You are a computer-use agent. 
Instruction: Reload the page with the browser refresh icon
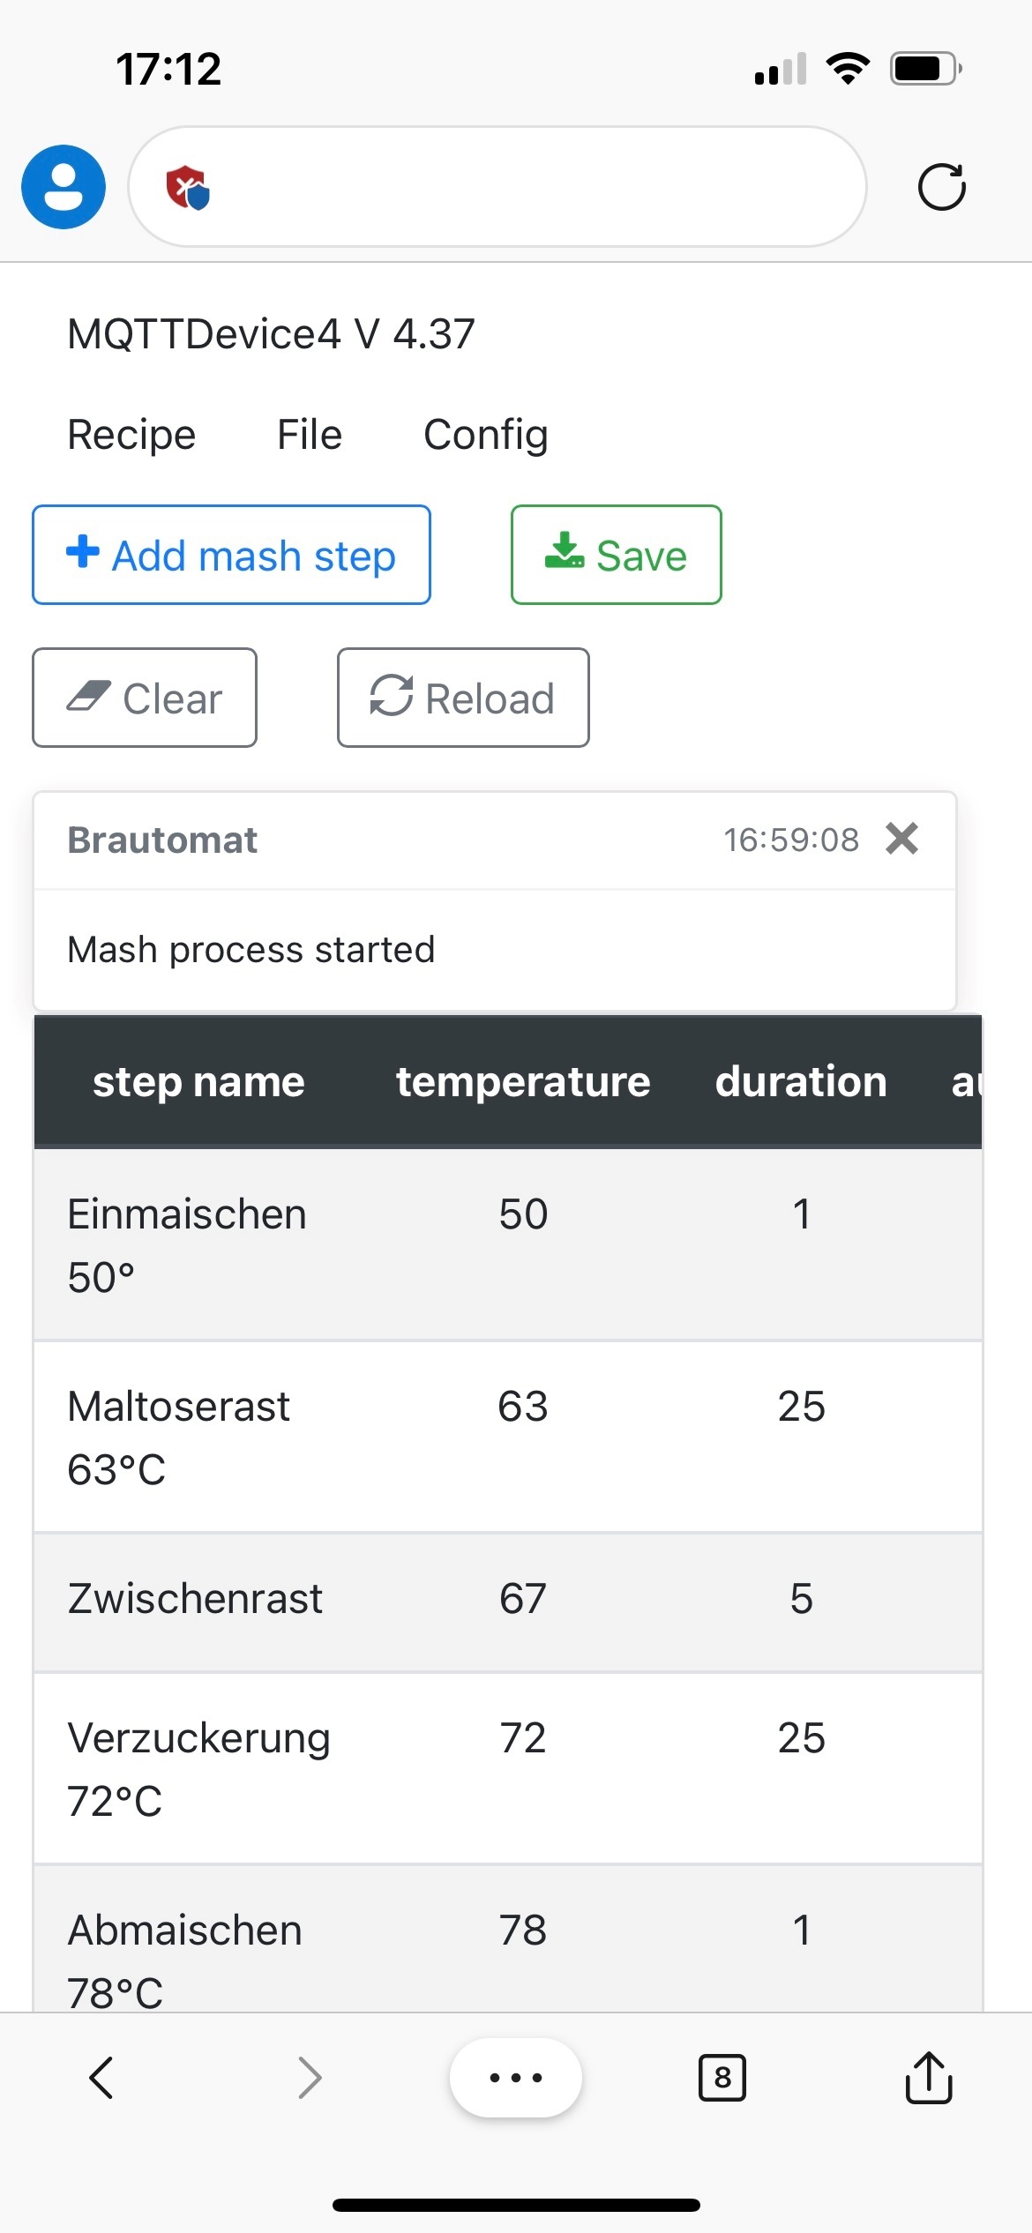941,187
